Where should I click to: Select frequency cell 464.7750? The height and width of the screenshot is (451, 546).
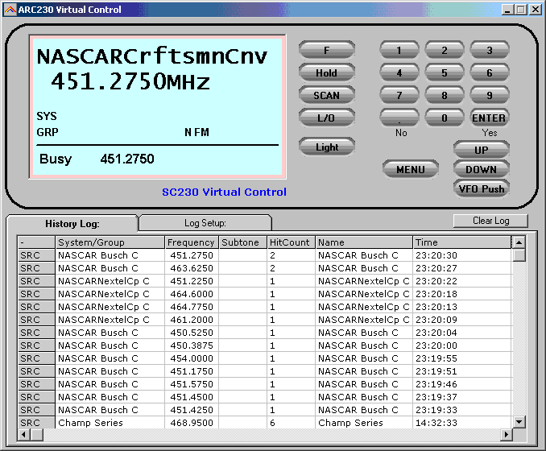pos(192,307)
